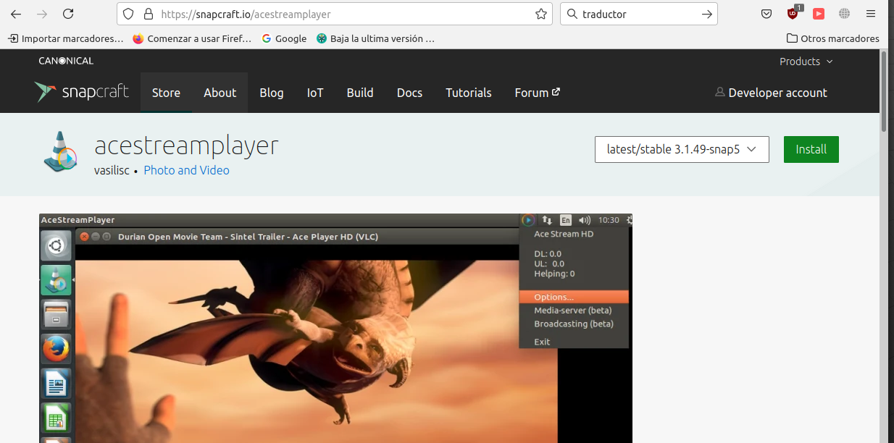Bookmark this page with the star icon
Viewport: 894px width, 443px height.
point(540,14)
